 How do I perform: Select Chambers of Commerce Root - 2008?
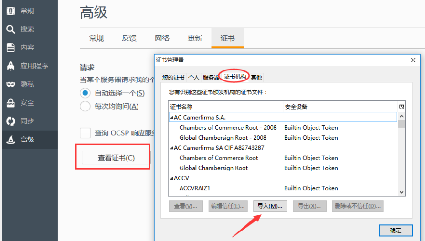point(228,128)
